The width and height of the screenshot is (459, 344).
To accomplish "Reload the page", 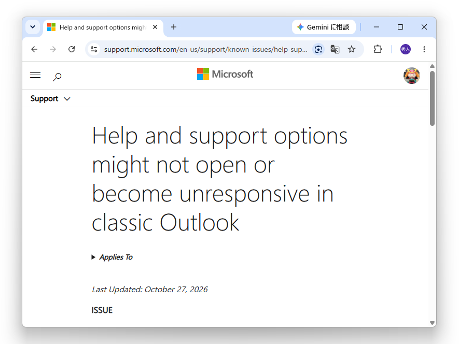I will coord(72,49).
